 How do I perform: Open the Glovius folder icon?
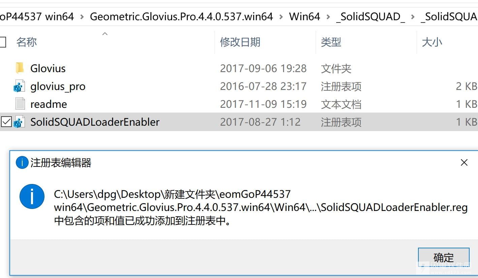[20, 68]
